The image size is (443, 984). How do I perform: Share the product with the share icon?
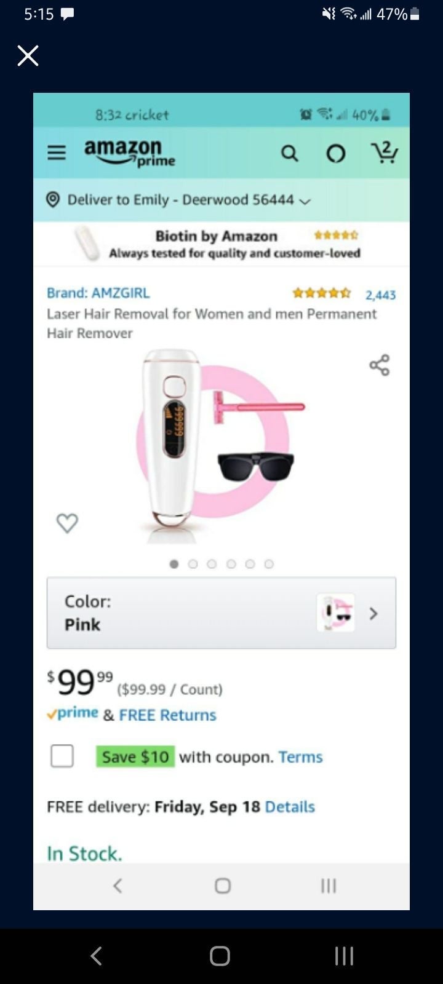point(380,365)
